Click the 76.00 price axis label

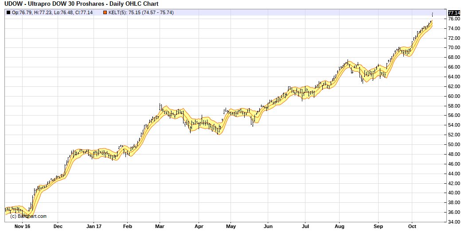453,19
